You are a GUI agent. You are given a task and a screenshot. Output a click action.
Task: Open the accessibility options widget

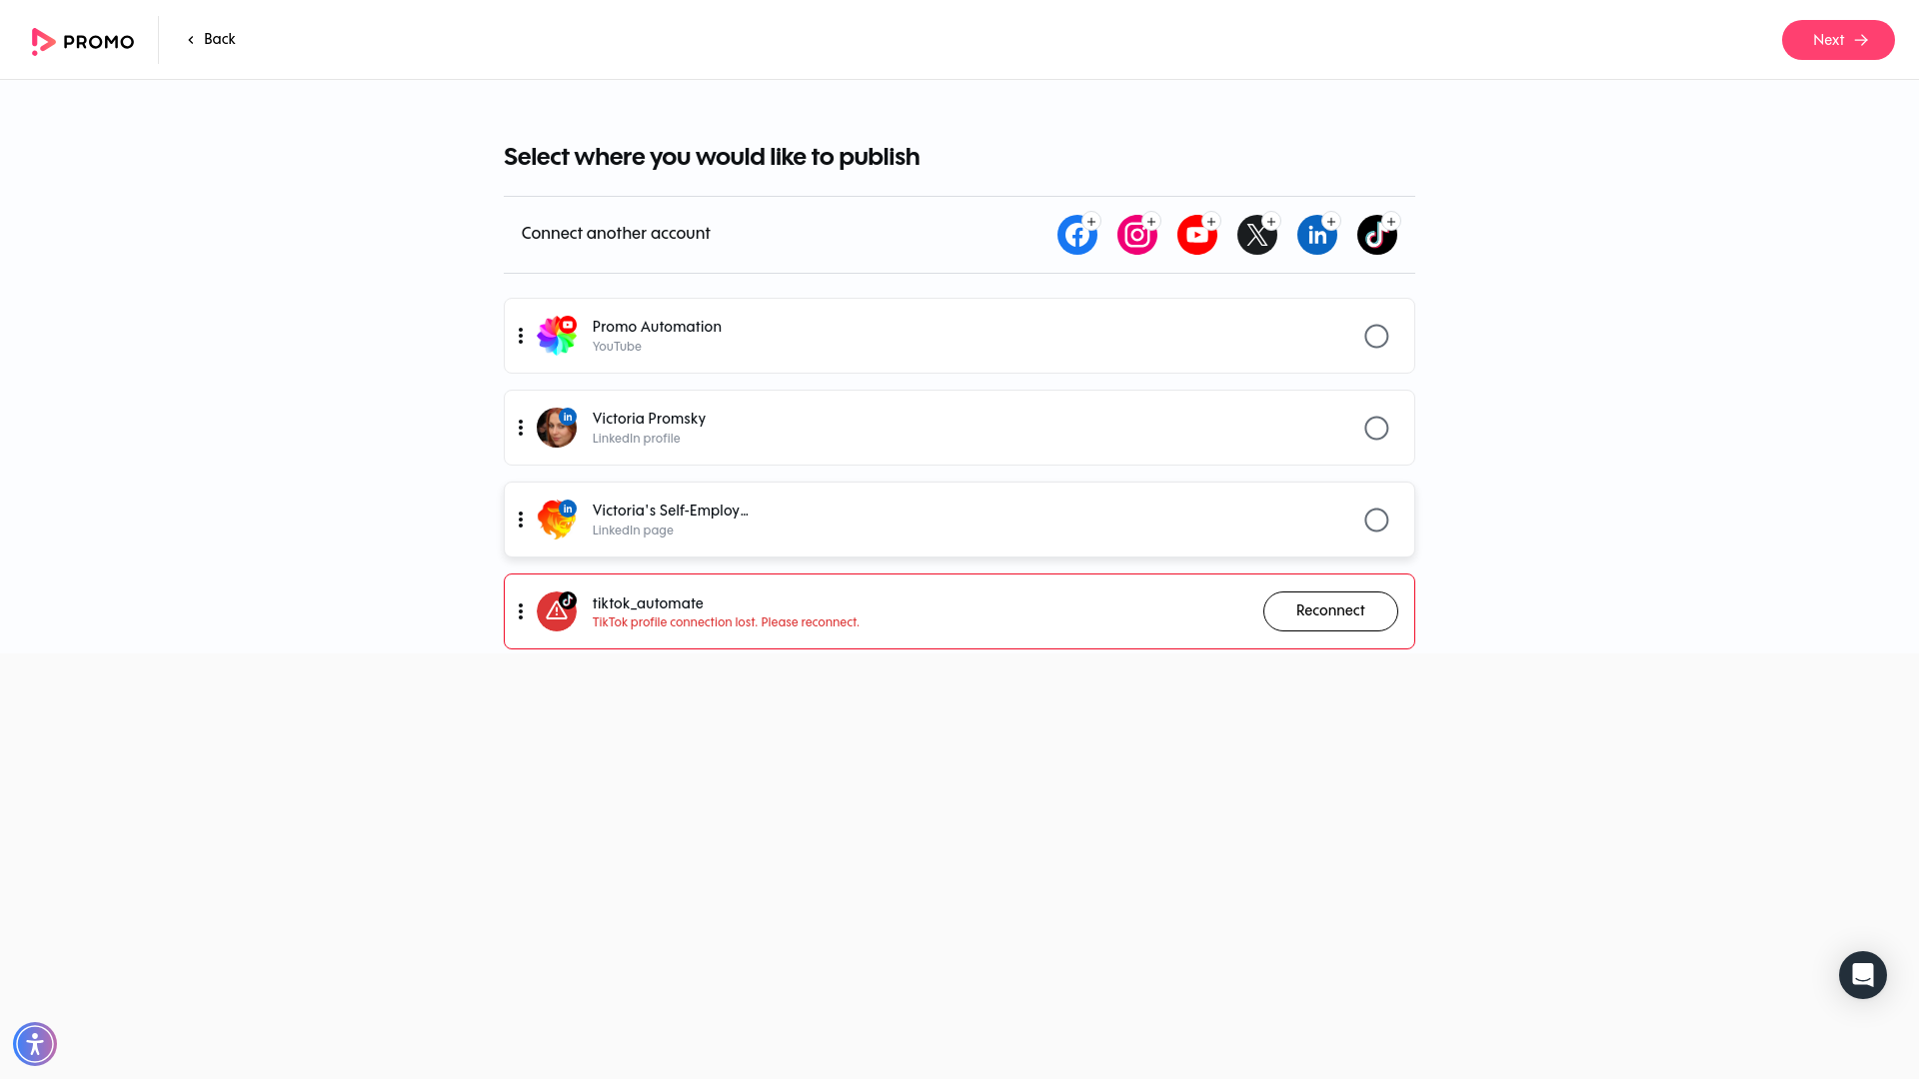coord(35,1043)
